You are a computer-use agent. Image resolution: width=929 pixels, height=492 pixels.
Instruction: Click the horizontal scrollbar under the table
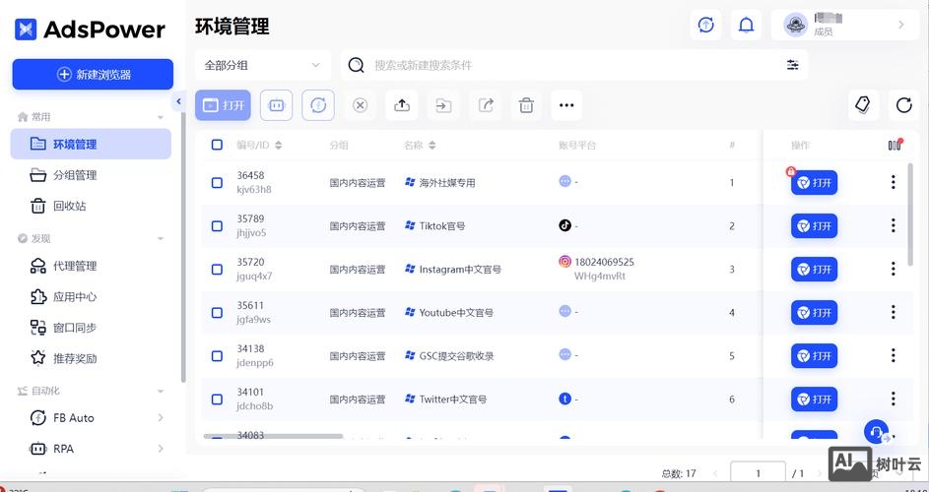coord(273,436)
